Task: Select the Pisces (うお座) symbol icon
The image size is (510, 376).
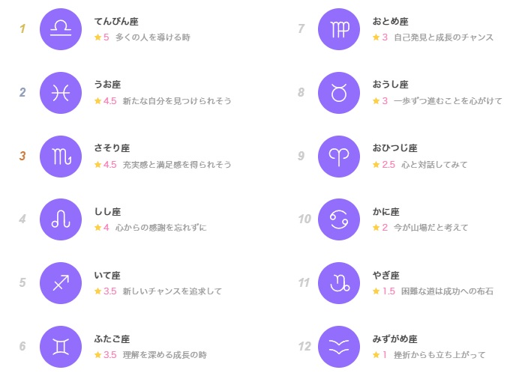Action: tap(61, 93)
